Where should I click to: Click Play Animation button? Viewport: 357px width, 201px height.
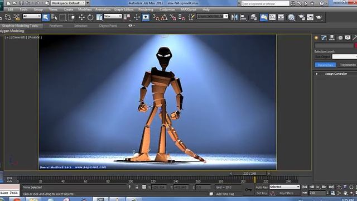pyautogui.click(x=318, y=187)
